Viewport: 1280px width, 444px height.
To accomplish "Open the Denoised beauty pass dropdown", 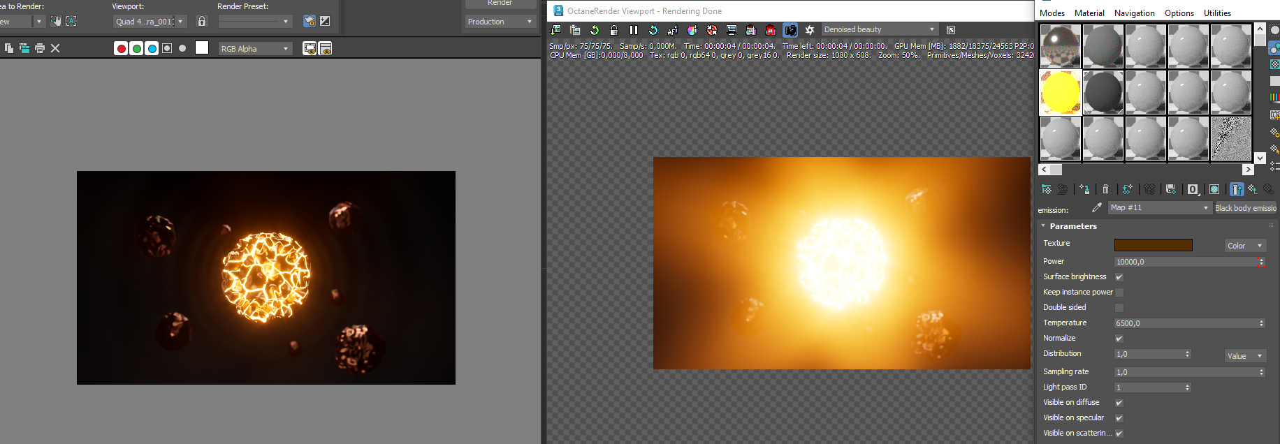I will [880, 29].
